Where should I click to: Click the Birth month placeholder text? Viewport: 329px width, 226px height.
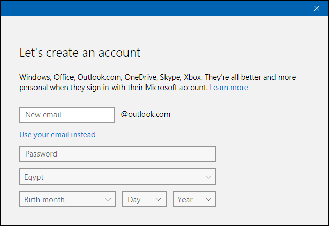coord(45,200)
